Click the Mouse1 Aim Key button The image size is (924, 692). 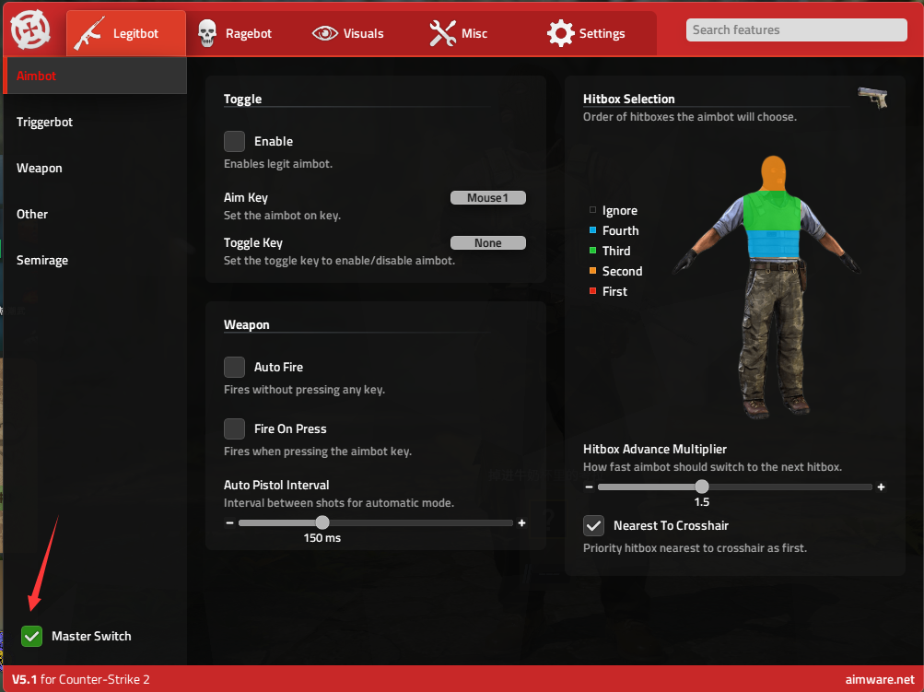(487, 197)
